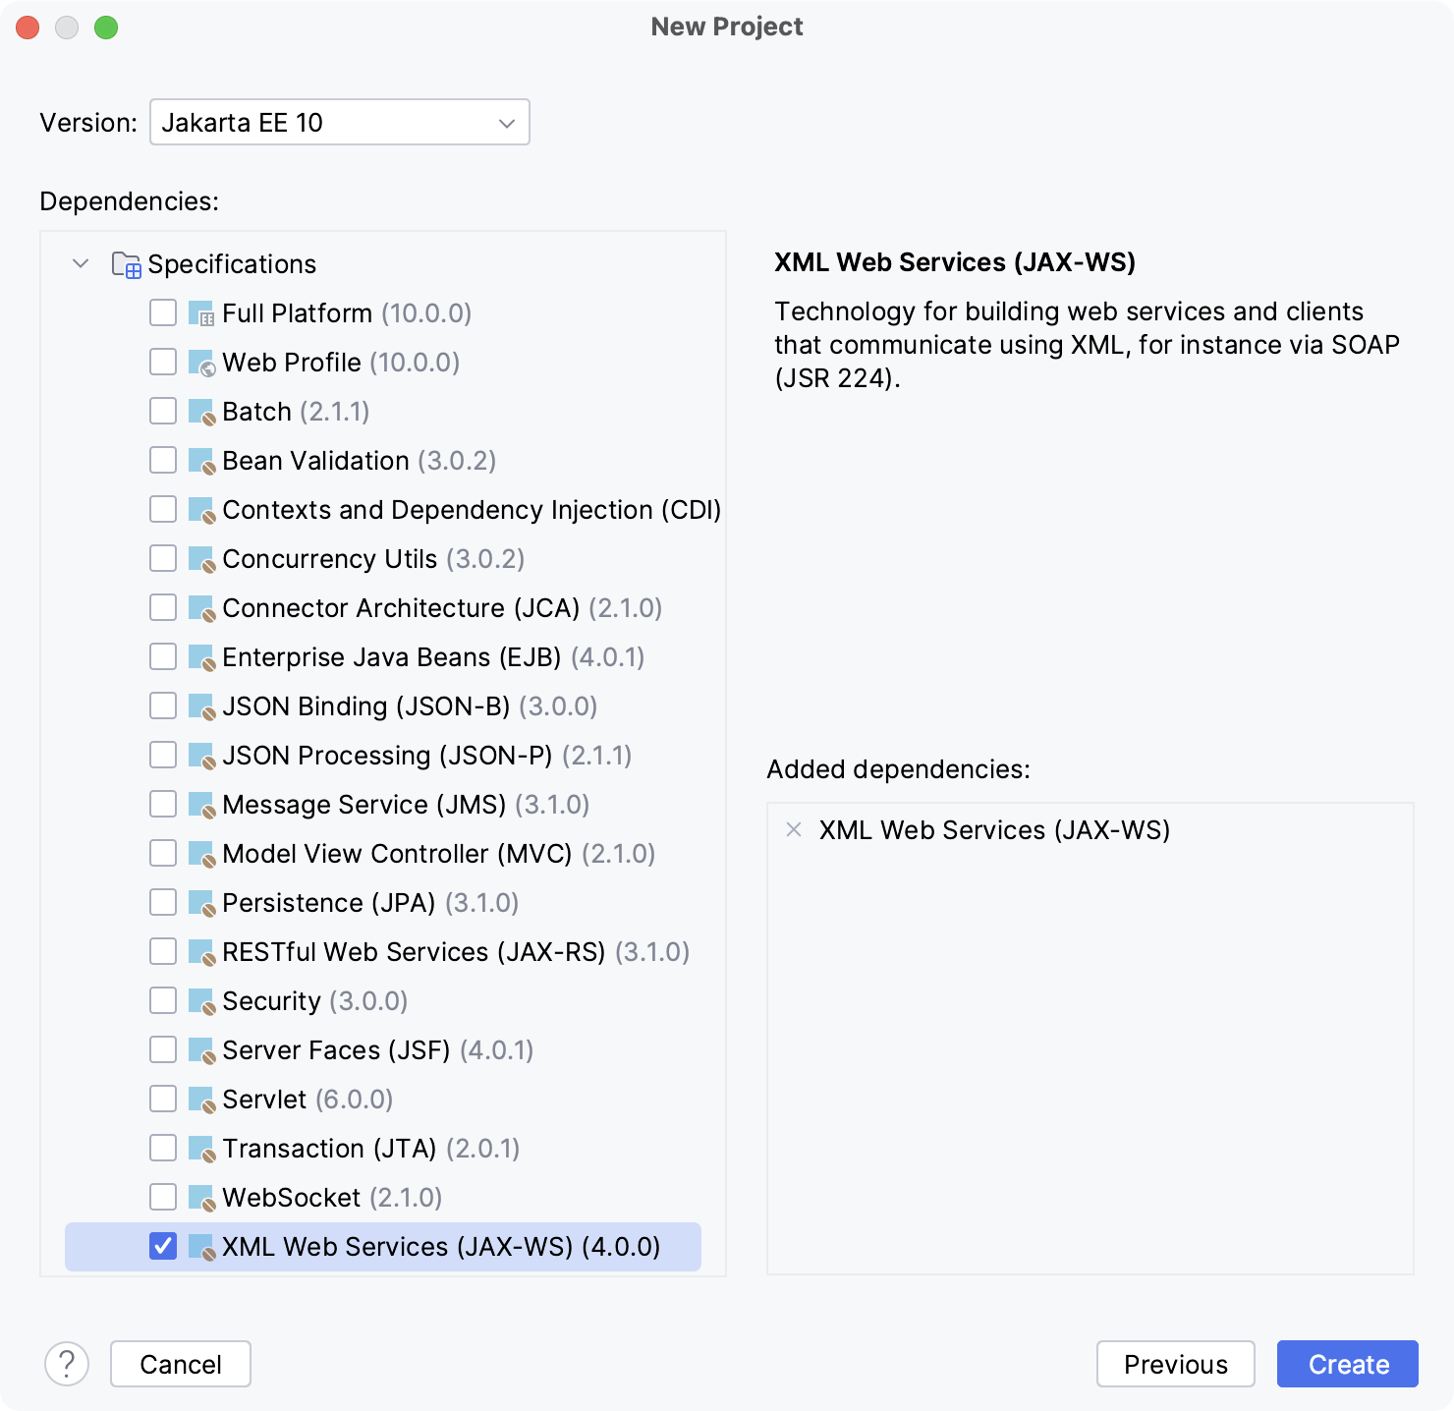
Task: Click the Previous button
Action: (1176, 1364)
